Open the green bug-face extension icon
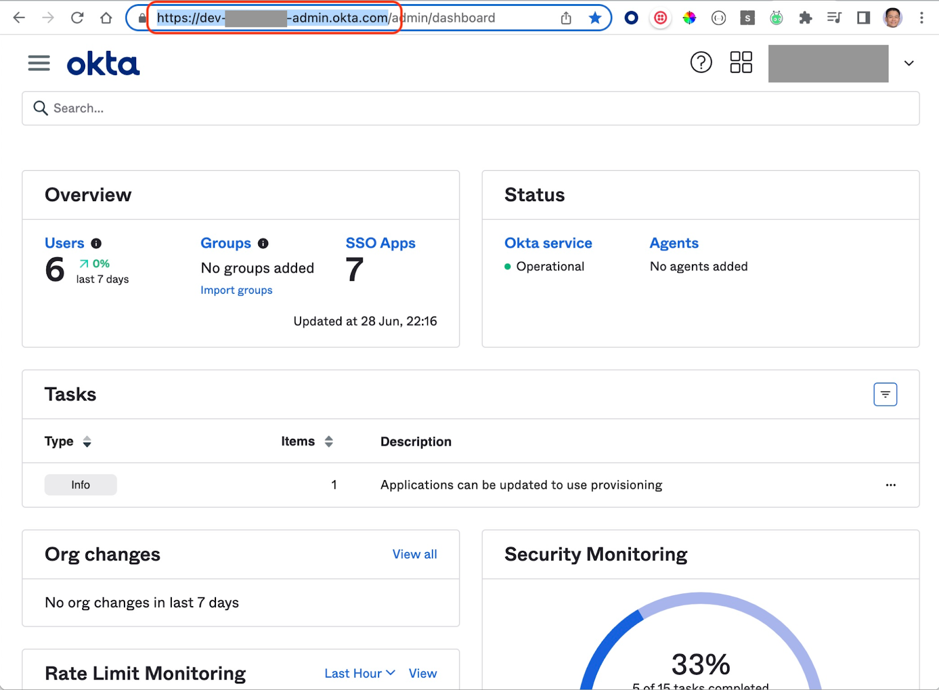This screenshot has width=939, height=690. tap(776, 18)
